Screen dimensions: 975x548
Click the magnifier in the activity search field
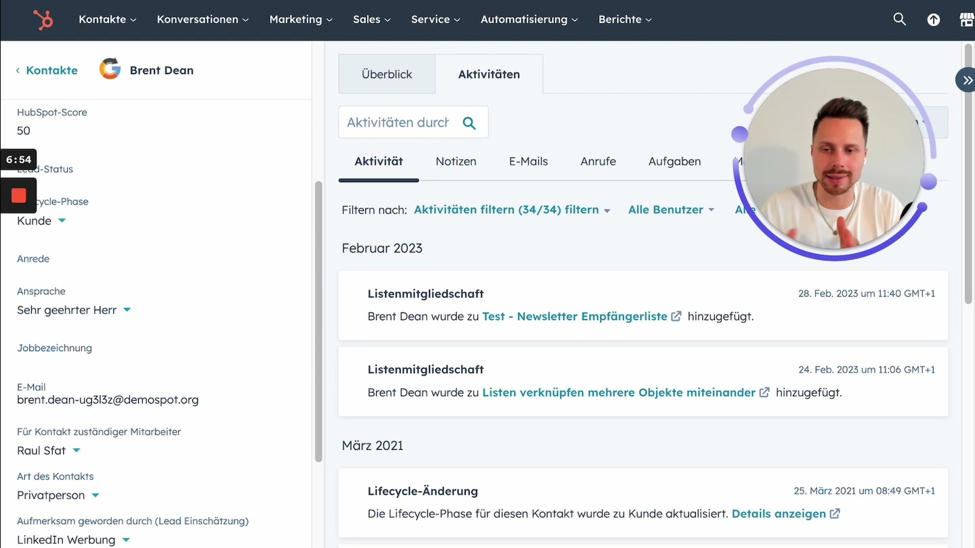click(469, 123)
